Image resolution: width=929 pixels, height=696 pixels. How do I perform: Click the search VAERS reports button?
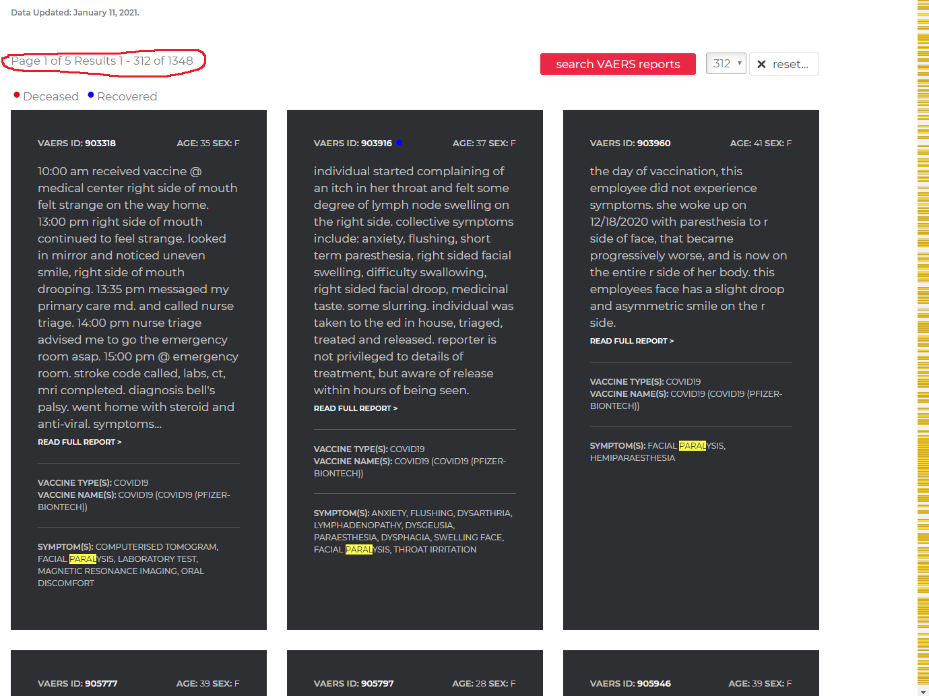pyautogui.click(x=618, y=64)
